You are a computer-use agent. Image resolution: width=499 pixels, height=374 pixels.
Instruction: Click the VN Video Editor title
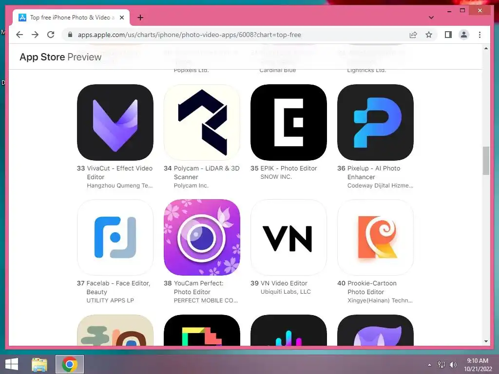click(x=284, y=283)
